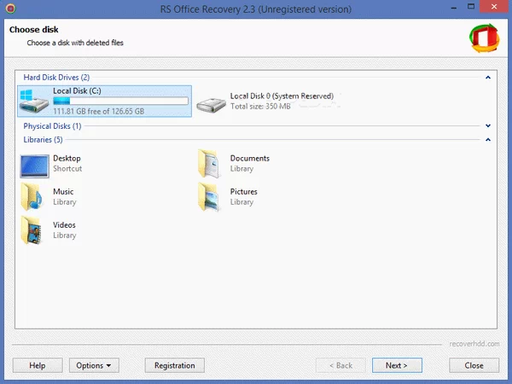512x384 pixels.
Task: Select 'Local Disk 0 (System Reserved)' text
Action: click(x=282, y=96)
